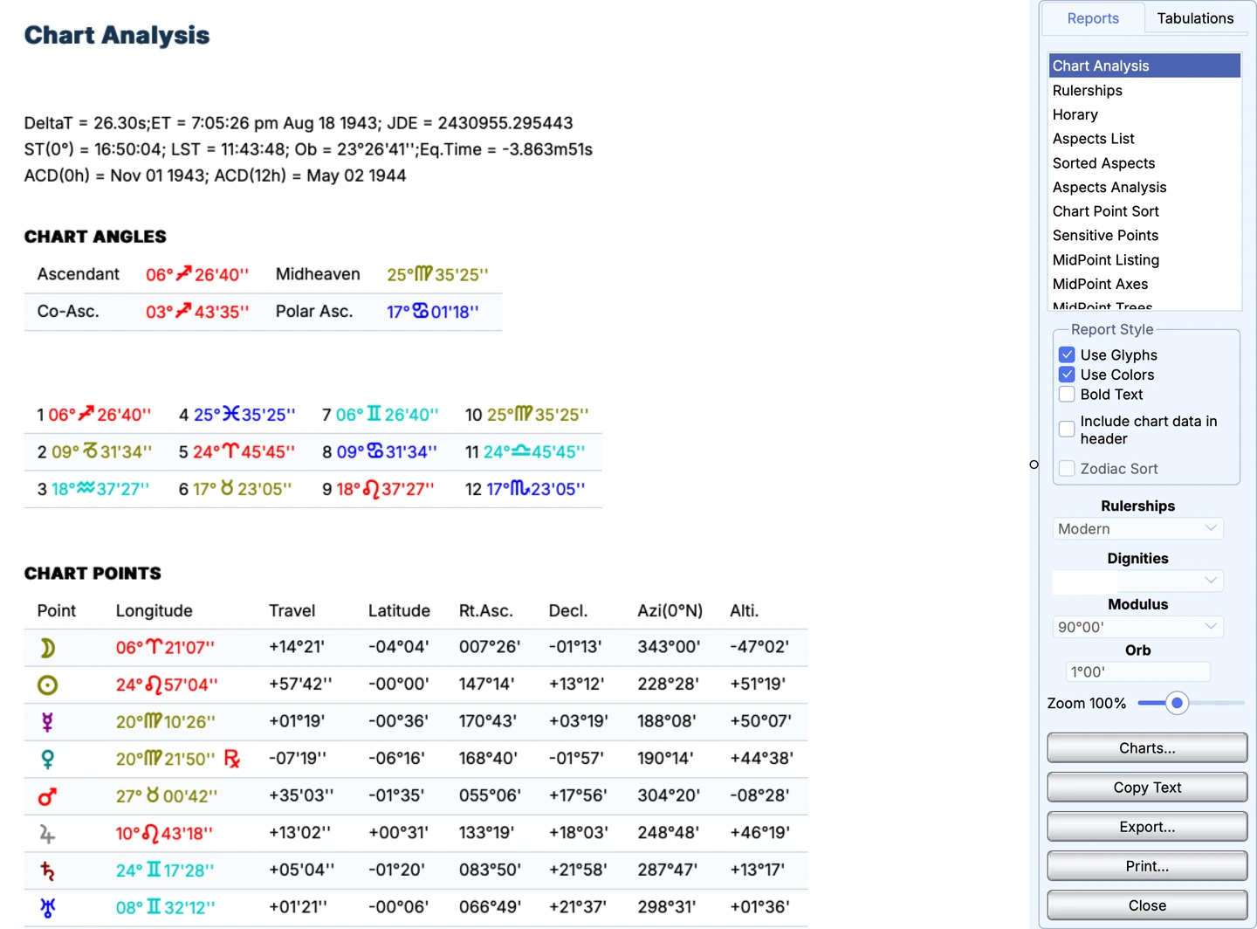Click the Orb value input field
This screenshot has width=1257, height=929.
coord(1138,671)
